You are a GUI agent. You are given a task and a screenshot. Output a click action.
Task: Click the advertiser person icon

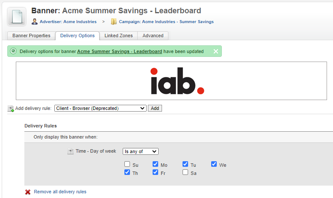pos(35,22)
